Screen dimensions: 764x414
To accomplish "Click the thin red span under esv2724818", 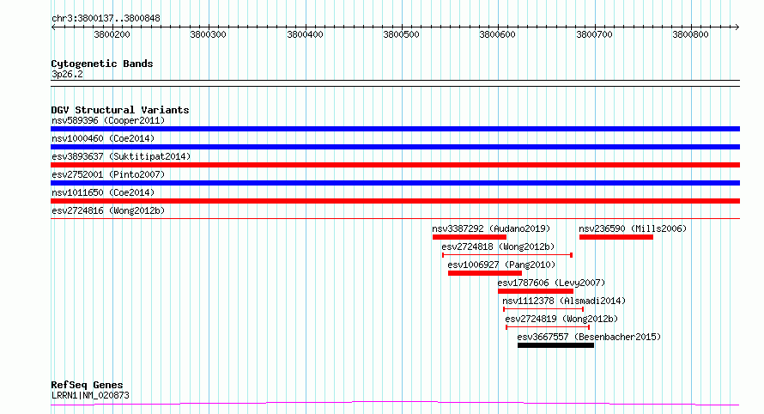I will click(x=507, y=255).
